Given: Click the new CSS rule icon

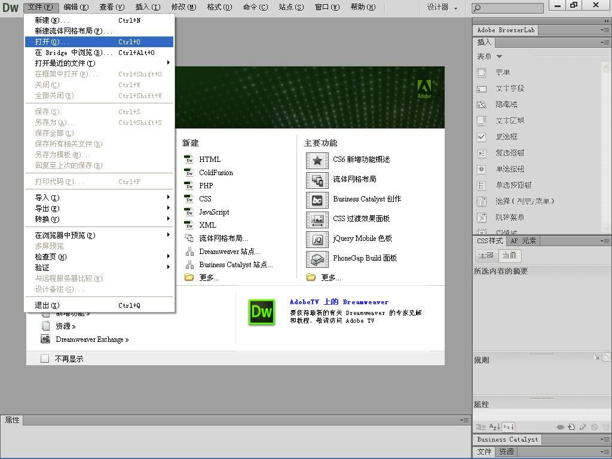Looking at the screenshot, I should [x=571, y=427].
